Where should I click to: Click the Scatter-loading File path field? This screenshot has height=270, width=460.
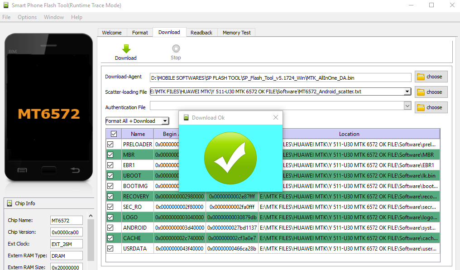[277, 92]
